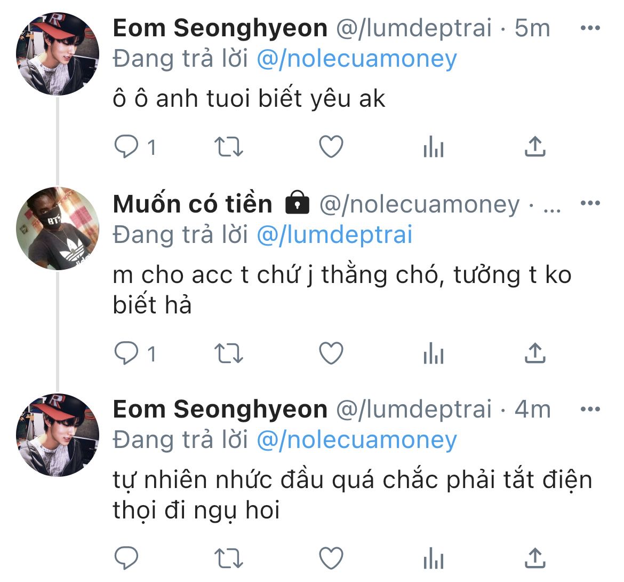Open Muốn có tiền profile picture
The width and height of the screenshot is (624, 582).
point(58,229)
